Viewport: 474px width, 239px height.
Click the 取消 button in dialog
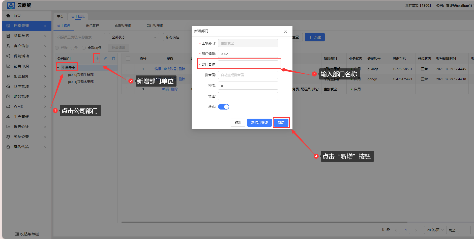click(x=238, y=123)
